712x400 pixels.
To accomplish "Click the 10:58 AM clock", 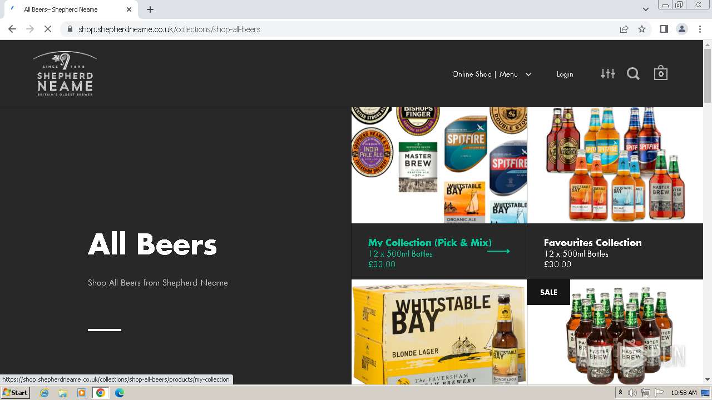I will [684, 393].
